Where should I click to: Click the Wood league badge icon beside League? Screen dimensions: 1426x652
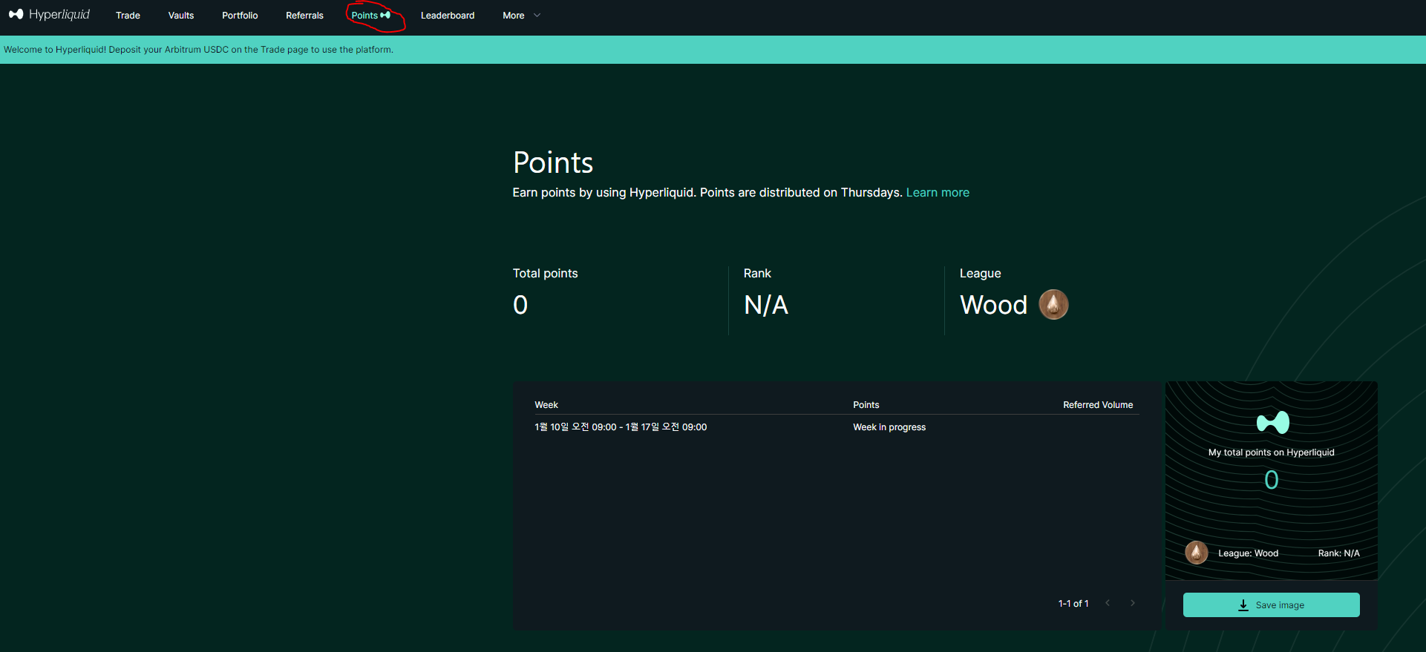1053,304
